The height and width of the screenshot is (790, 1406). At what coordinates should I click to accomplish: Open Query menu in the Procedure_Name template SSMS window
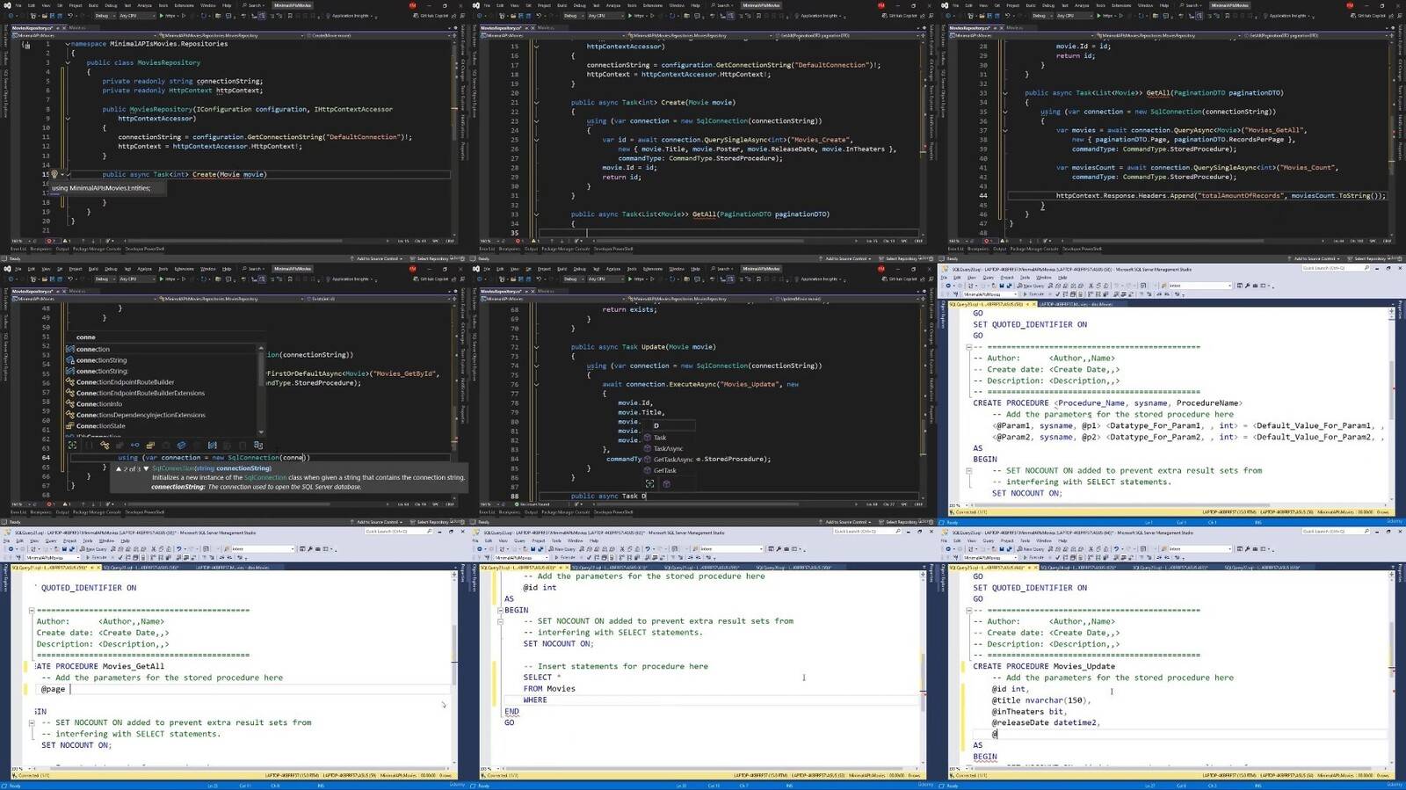tap(988, 278)
